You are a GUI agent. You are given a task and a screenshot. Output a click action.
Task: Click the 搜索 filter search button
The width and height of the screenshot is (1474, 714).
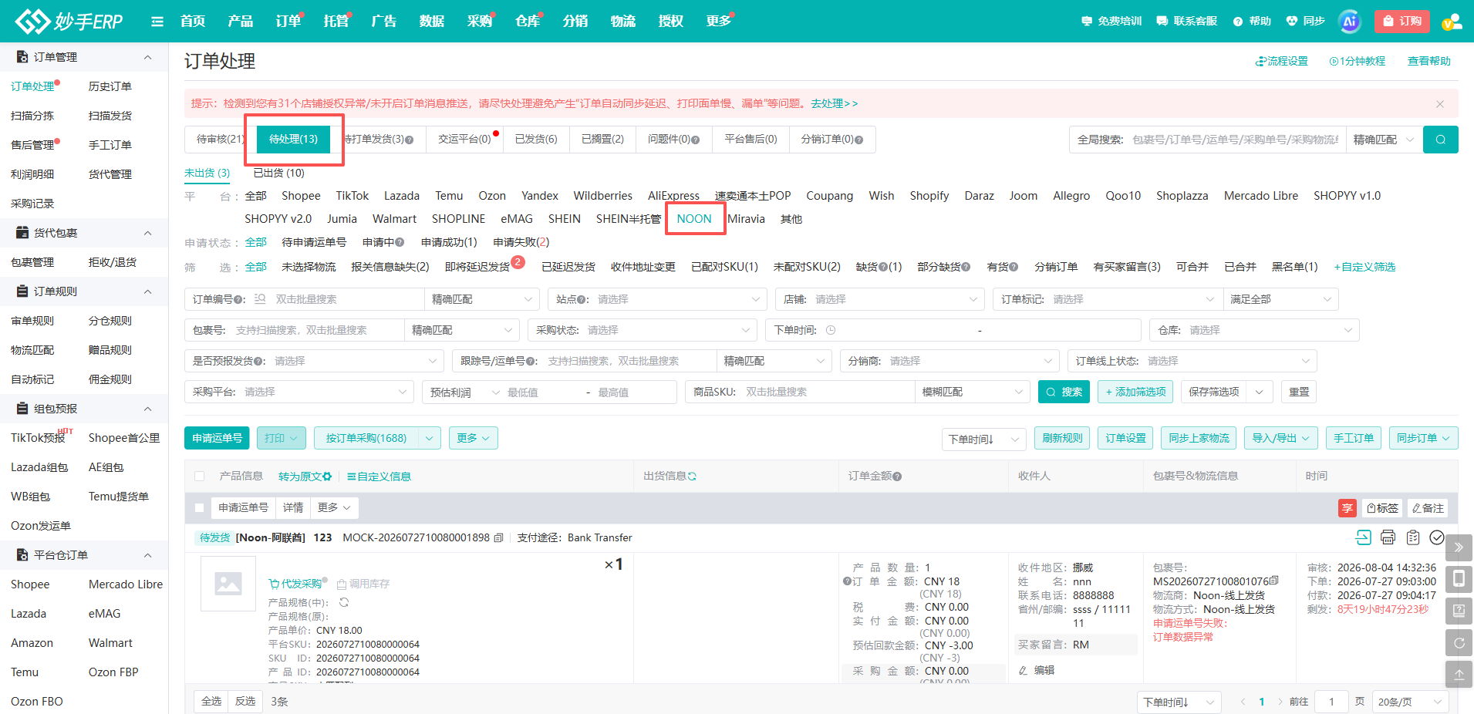pyautogui.click(x=1064, y=392)
